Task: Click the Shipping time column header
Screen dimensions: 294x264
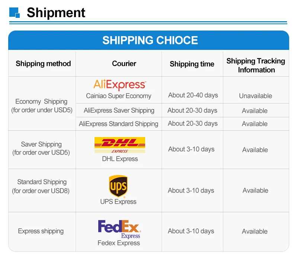Action: pos(192,64)
